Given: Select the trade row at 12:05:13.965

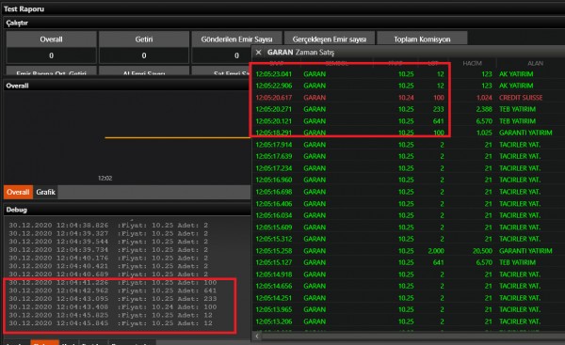Looking at the screenshot, I should (409, 309).
